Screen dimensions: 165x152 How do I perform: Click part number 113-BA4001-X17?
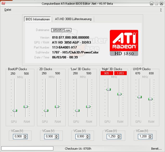click(x=64, y=47)
